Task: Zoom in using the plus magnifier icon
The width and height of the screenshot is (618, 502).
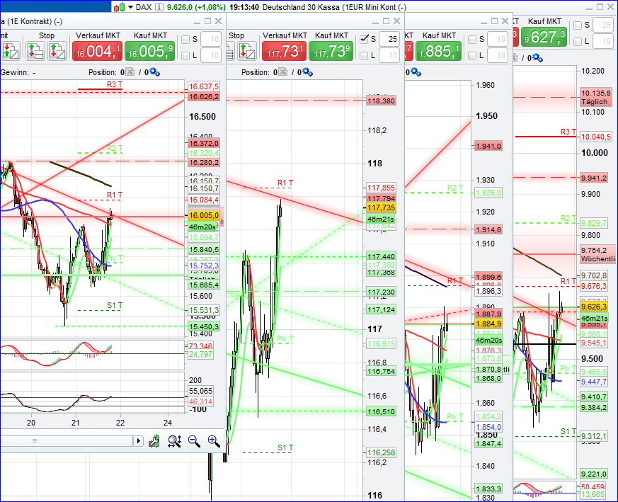Action: (x=212, y=440)
